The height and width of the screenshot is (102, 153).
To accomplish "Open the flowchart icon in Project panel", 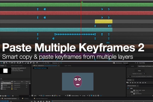I will point(30,83).
